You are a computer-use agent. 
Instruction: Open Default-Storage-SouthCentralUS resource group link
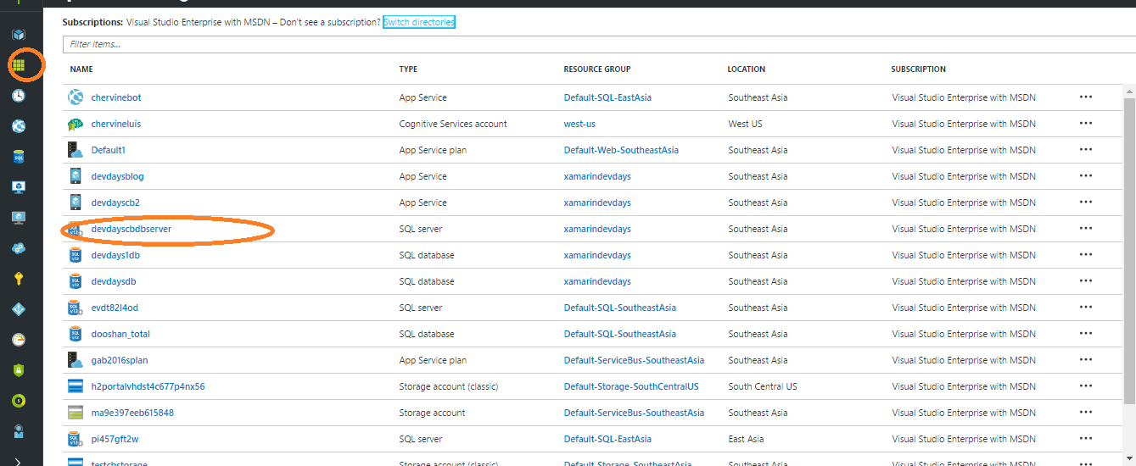(x=631, y=386)
